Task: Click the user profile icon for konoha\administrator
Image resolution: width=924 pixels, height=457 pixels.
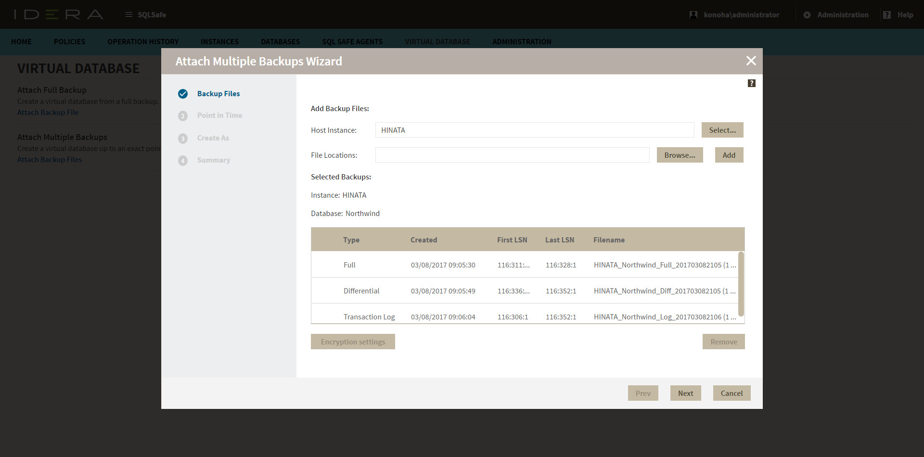Action: click(693, 15)
